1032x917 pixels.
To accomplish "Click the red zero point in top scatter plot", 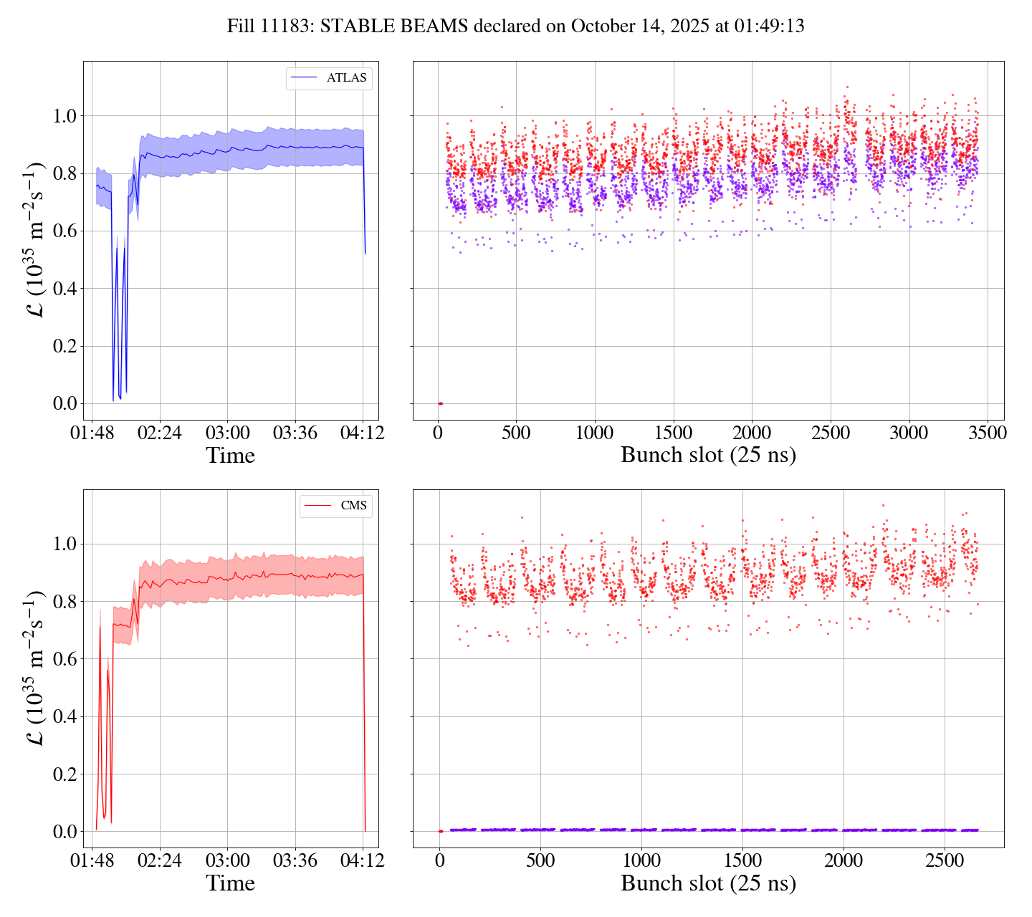I will click(x=440, y=403).
